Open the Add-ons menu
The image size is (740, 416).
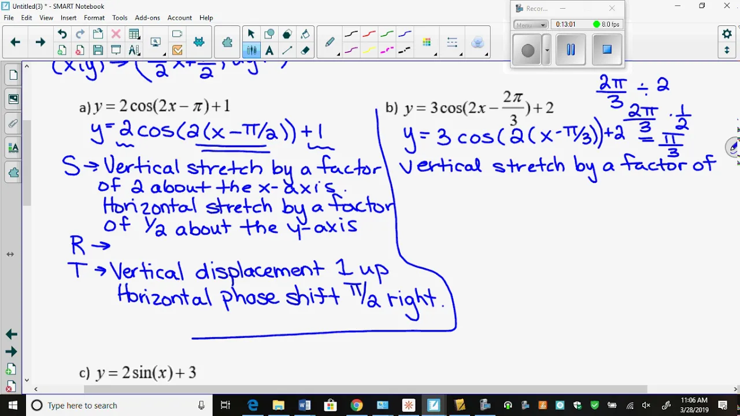(147, 18)
